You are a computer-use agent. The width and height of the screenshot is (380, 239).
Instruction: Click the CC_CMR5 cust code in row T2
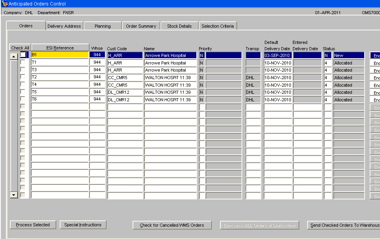coord(125,78)
